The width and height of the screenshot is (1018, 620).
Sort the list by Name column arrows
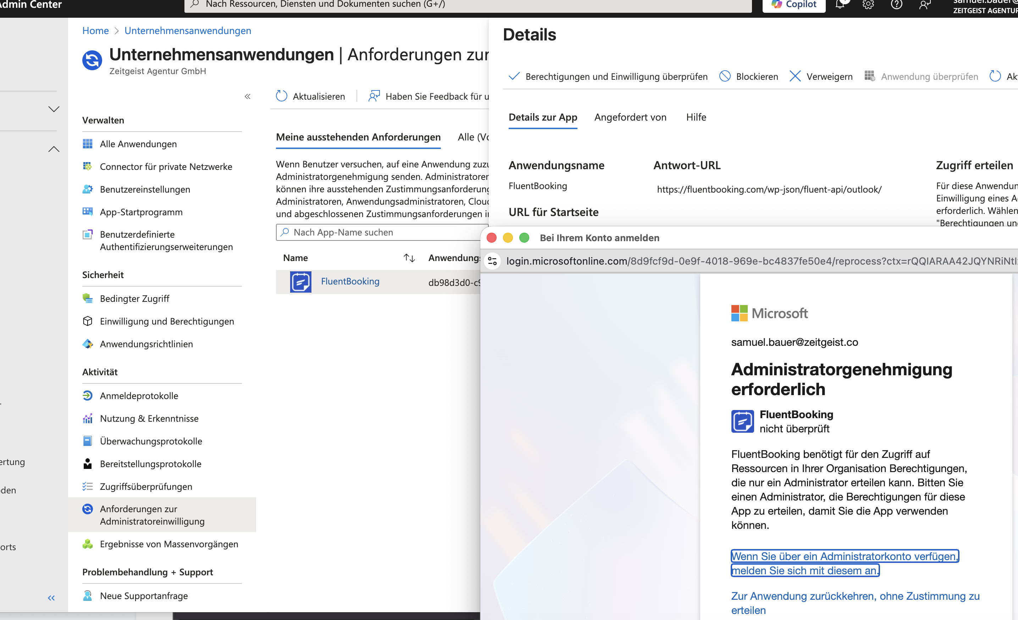point(409,258)
